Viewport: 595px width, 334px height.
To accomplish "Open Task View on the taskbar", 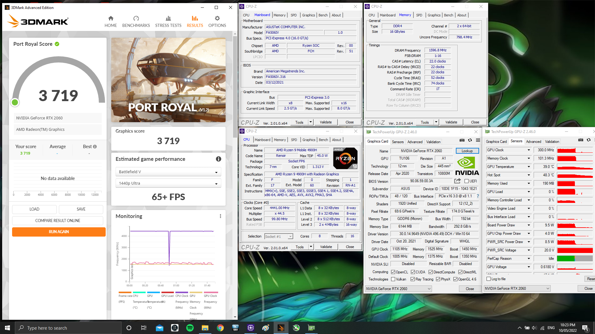I will [x=143, y=328].
